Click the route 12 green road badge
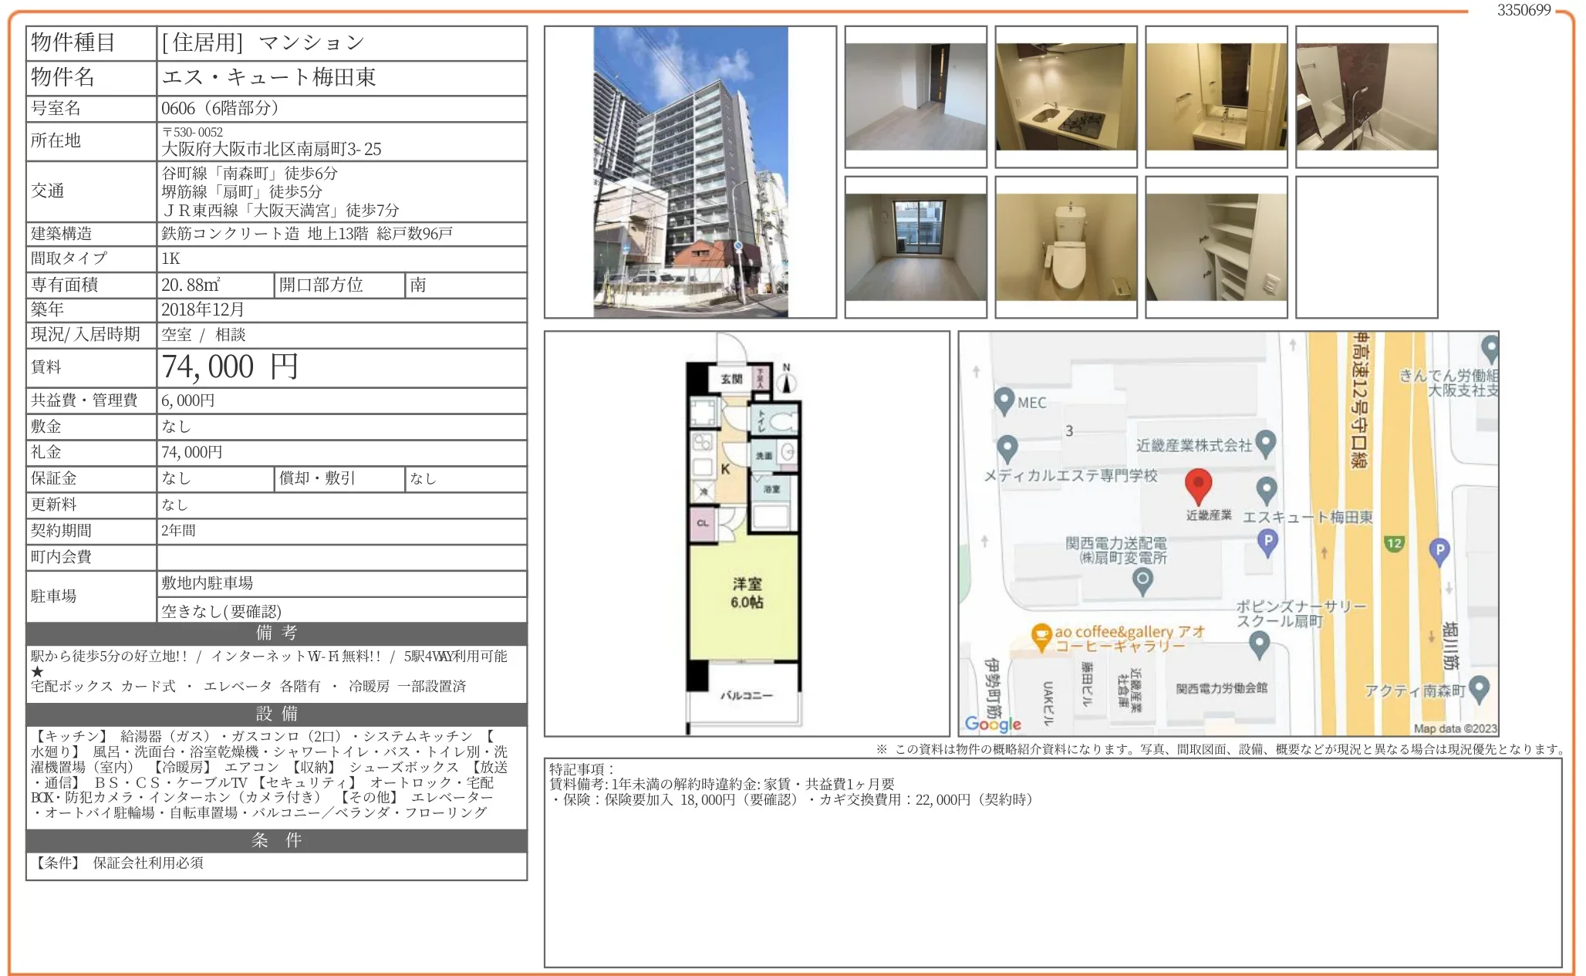1586x976 pixels. click(x=1393, y=543)
